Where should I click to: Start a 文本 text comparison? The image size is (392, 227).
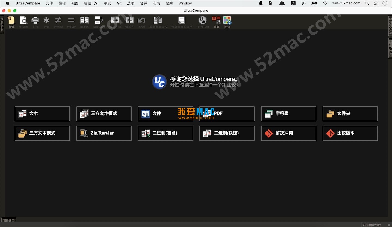tap(42, 114)
